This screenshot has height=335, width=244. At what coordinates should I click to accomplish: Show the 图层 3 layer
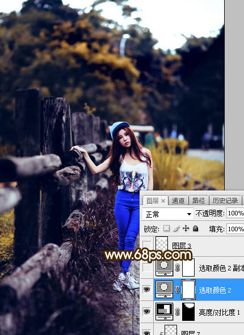pyautogui.click(x=147, y=245)
